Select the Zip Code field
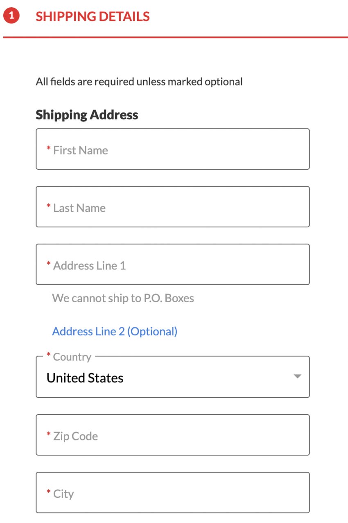 coord(173,435)
